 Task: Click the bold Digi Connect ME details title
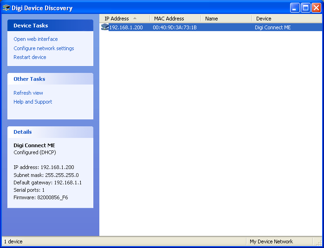pos(34,145)
